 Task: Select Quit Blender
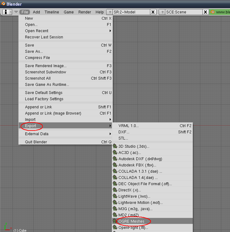pyautogui.click(x=66, y=142)
